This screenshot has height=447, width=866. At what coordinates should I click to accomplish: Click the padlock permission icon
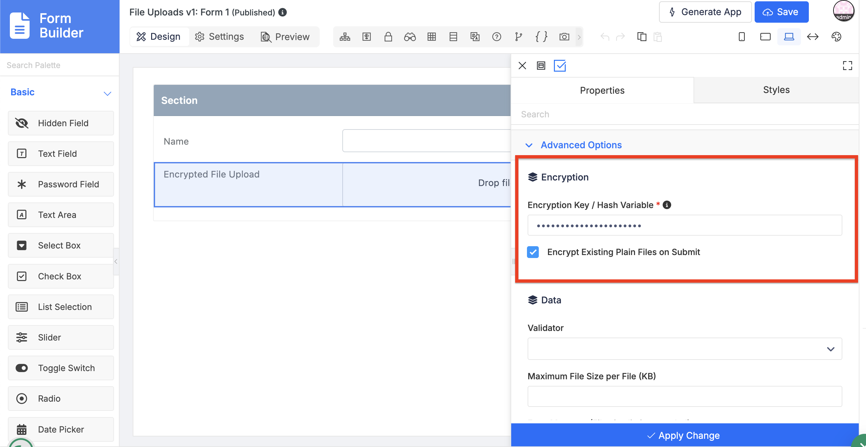388,37
